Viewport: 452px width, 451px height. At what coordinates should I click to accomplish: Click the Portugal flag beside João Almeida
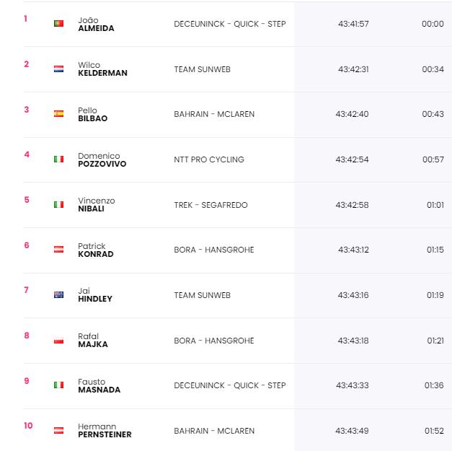(x=58, y=23)
